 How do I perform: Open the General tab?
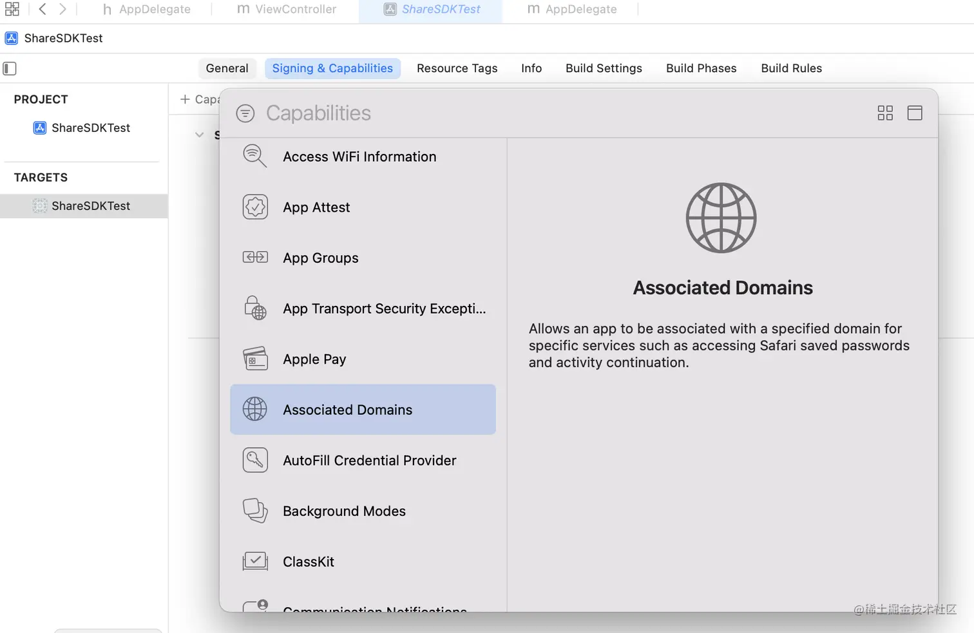click(227, 68)
